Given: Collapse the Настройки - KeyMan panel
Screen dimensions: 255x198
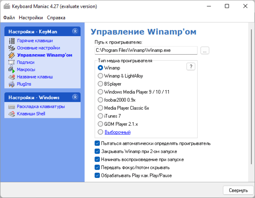Looking at the screenshot, I should pos(75,31).
